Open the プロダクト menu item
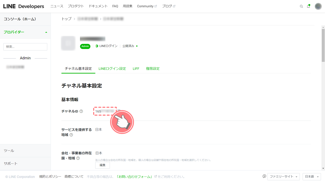The height and width of the screenshot is (183, 325). [76, 6]
